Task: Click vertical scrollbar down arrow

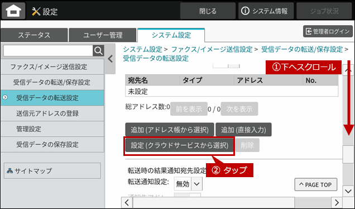Action: 348,191
